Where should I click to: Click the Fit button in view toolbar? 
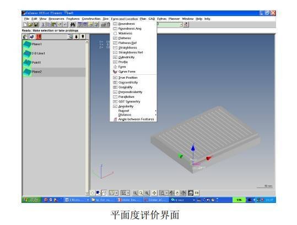[x=197, y=193]
